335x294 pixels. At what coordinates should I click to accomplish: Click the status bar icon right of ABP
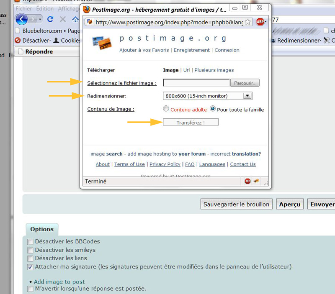[x=256, y=181]
